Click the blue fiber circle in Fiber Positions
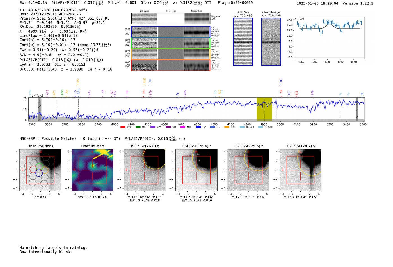Viewport: 393px width, 267px height. coord(39,173)
